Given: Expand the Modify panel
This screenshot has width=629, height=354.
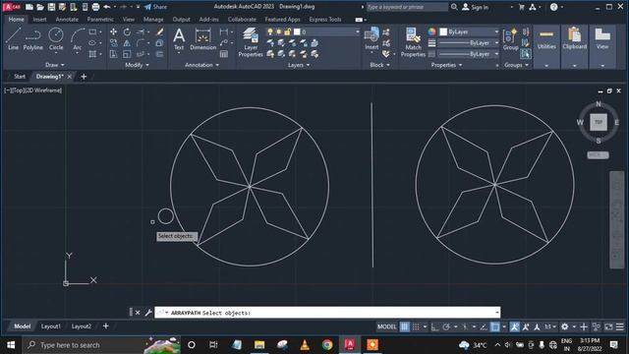Looking at the screenshot, I should tap(137, 65).
